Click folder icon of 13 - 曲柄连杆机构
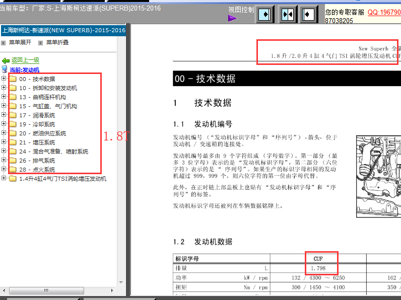The height and width of the screenshot is (300, 401). pyautogui.click(x=13, y=97)
